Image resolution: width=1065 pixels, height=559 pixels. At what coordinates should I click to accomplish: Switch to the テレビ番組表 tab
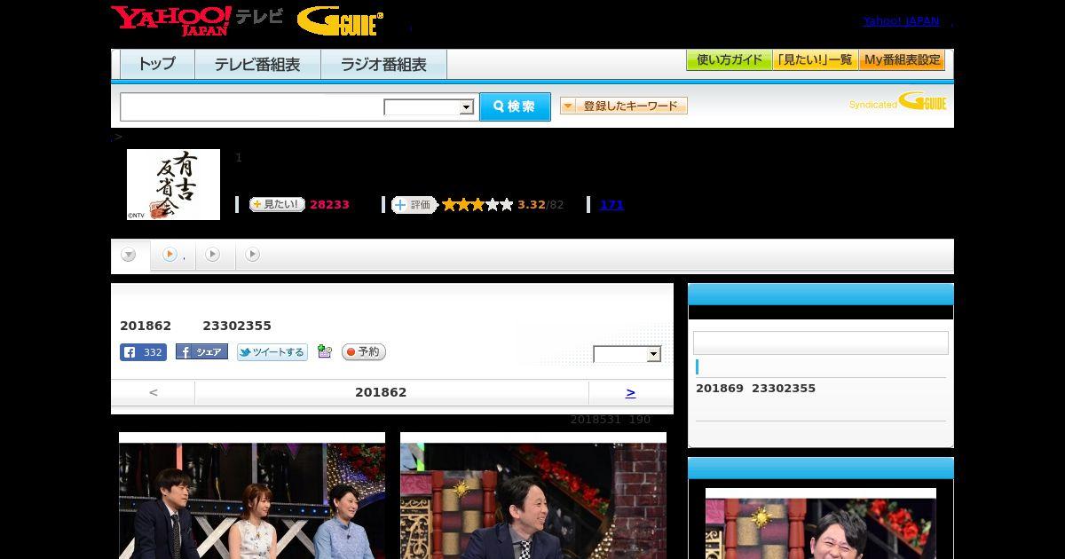(257, 65)
